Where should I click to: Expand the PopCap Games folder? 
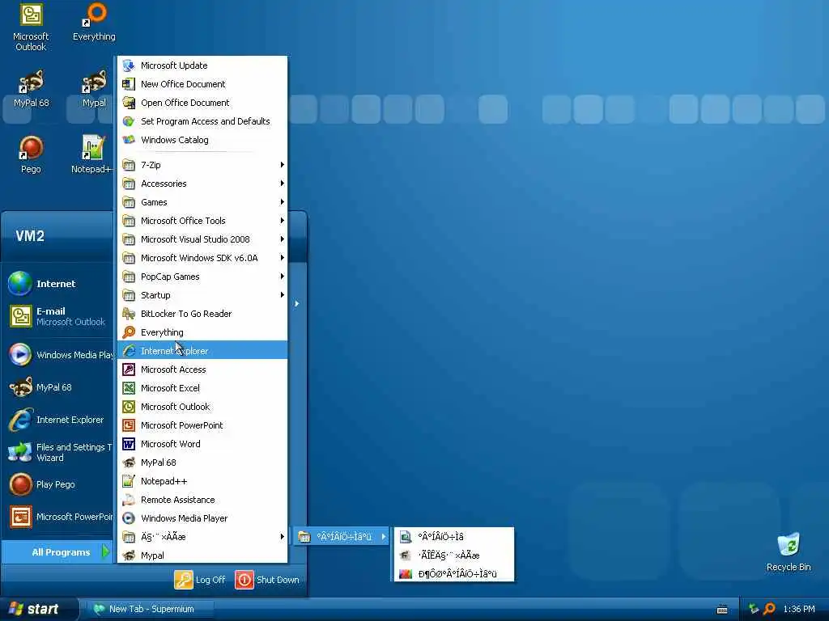[202, 277]
